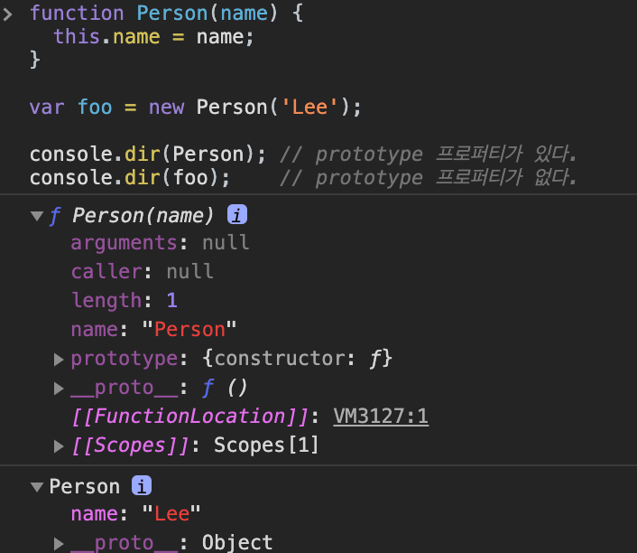
Task: Expand the [[Scopes]] entry
Action: click(x=59, y=445)
